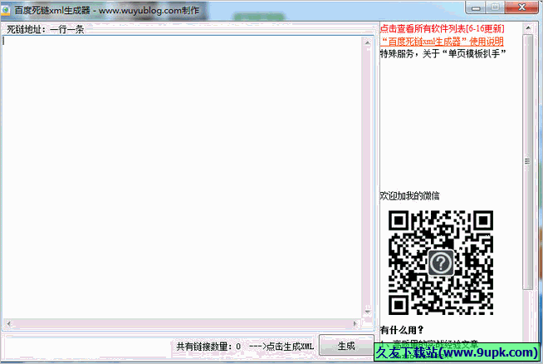Click the 共有链接数量: 0 label

click(208, 347)
